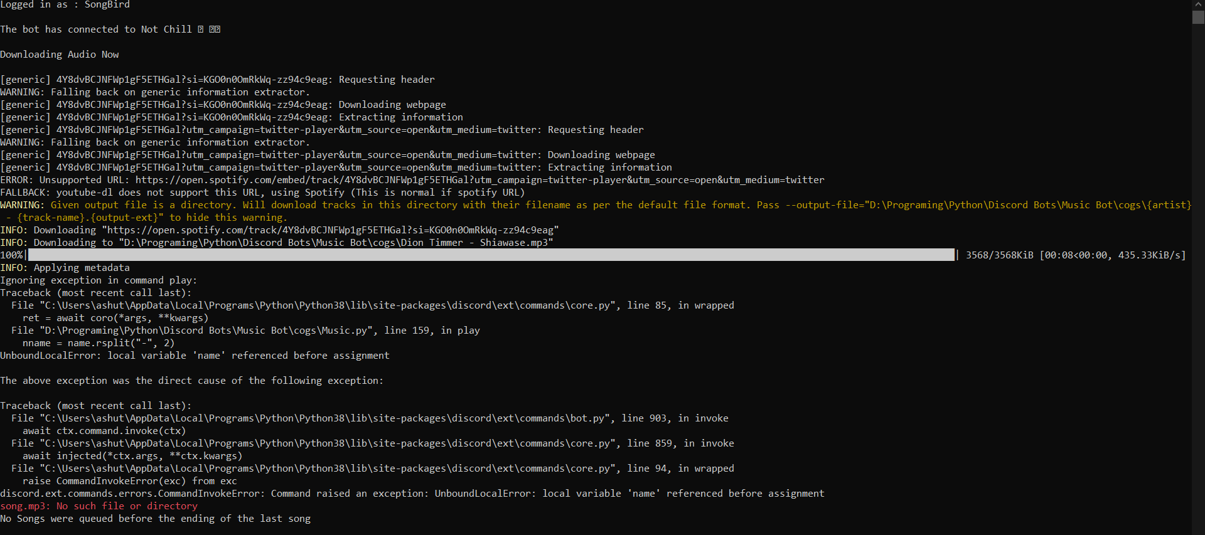The height and width of the screenshot is (535, 1205).
Task: Click the Dion Timmer - Shiawase.mp3 path
Action: [x=336, y=243]
